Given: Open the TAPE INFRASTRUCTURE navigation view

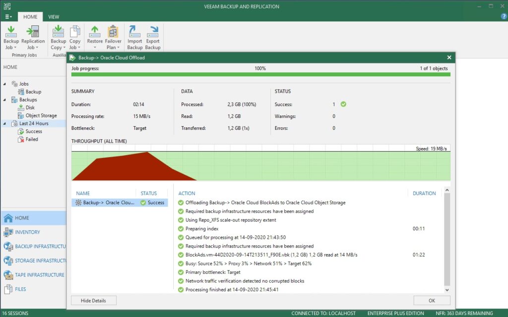Looking at the screenshot, I should tap(33, 275).
